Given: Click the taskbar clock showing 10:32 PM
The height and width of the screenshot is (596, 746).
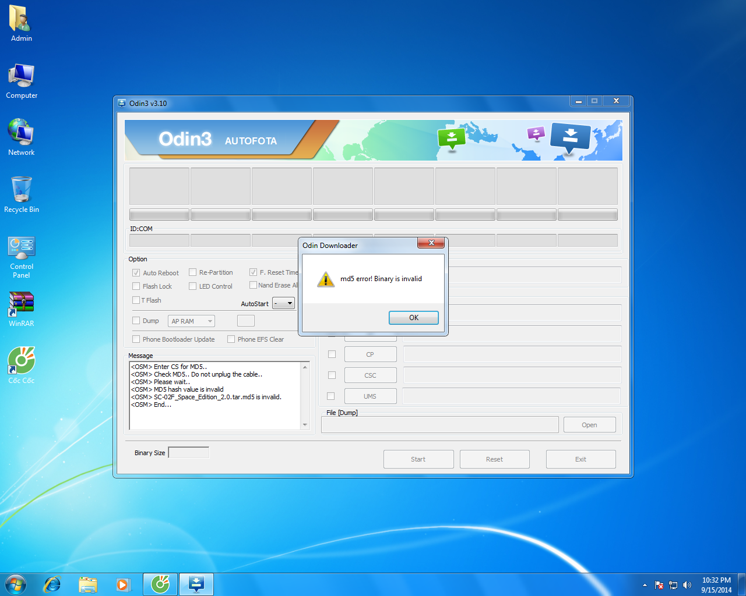Looking at the screenshot, I should click(x=716, y=585).
